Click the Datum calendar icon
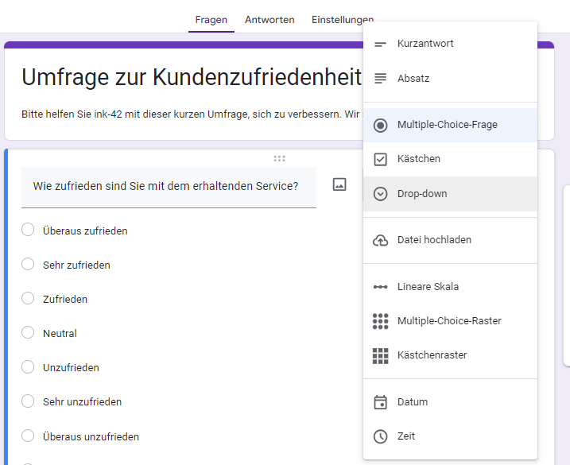 click(380, 402)
